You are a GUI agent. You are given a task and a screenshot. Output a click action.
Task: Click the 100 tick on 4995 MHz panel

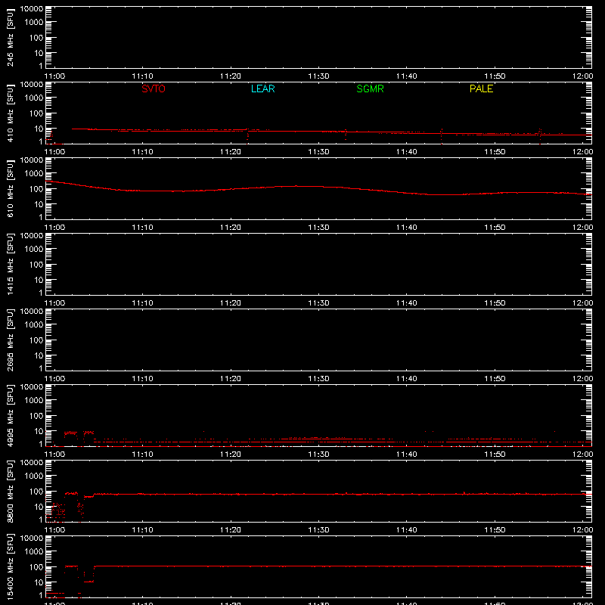pos(36,415)
